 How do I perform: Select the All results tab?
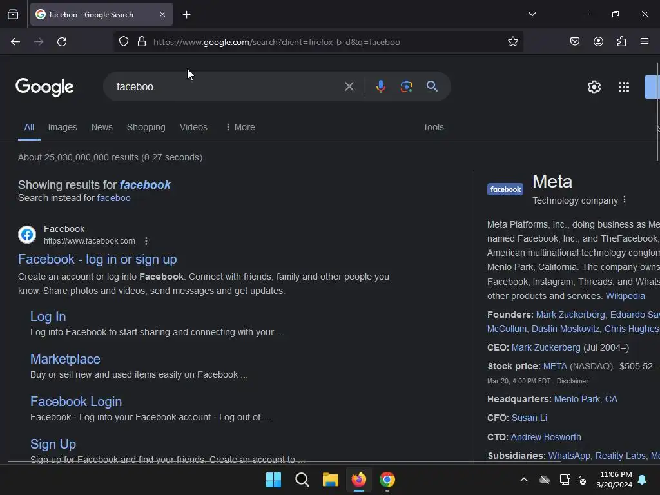tap(29, 127)
